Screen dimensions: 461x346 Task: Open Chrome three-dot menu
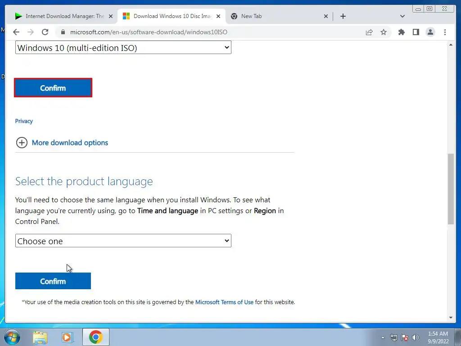[445, 32]
